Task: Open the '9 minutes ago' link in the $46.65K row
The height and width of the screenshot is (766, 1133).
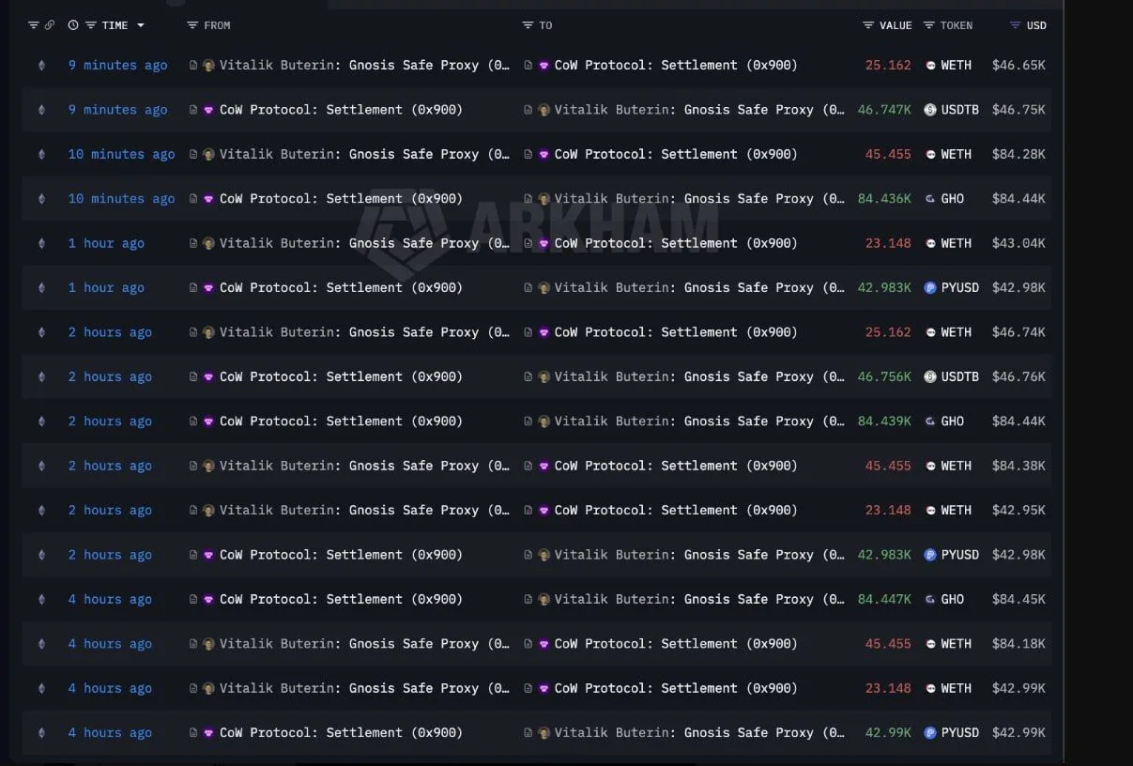Action: (x=117, y=65)
